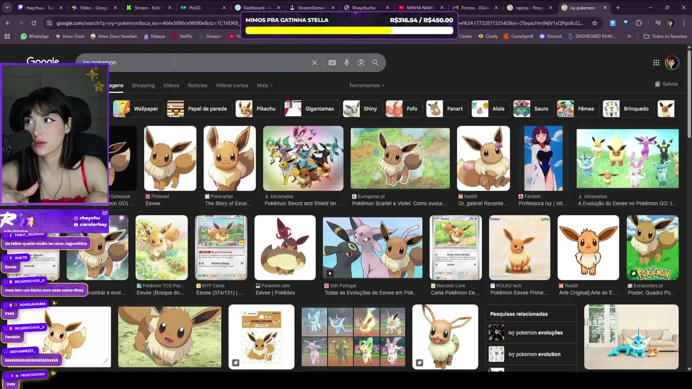Click the magnifying glass search icon
The width and height of the screenshot is (692, 389).
click(375, 63)
